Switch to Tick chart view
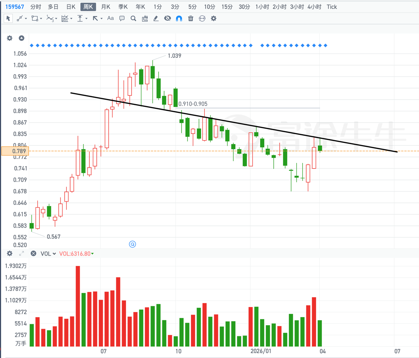This screenshot has height=358, width=419. point(332,7)
